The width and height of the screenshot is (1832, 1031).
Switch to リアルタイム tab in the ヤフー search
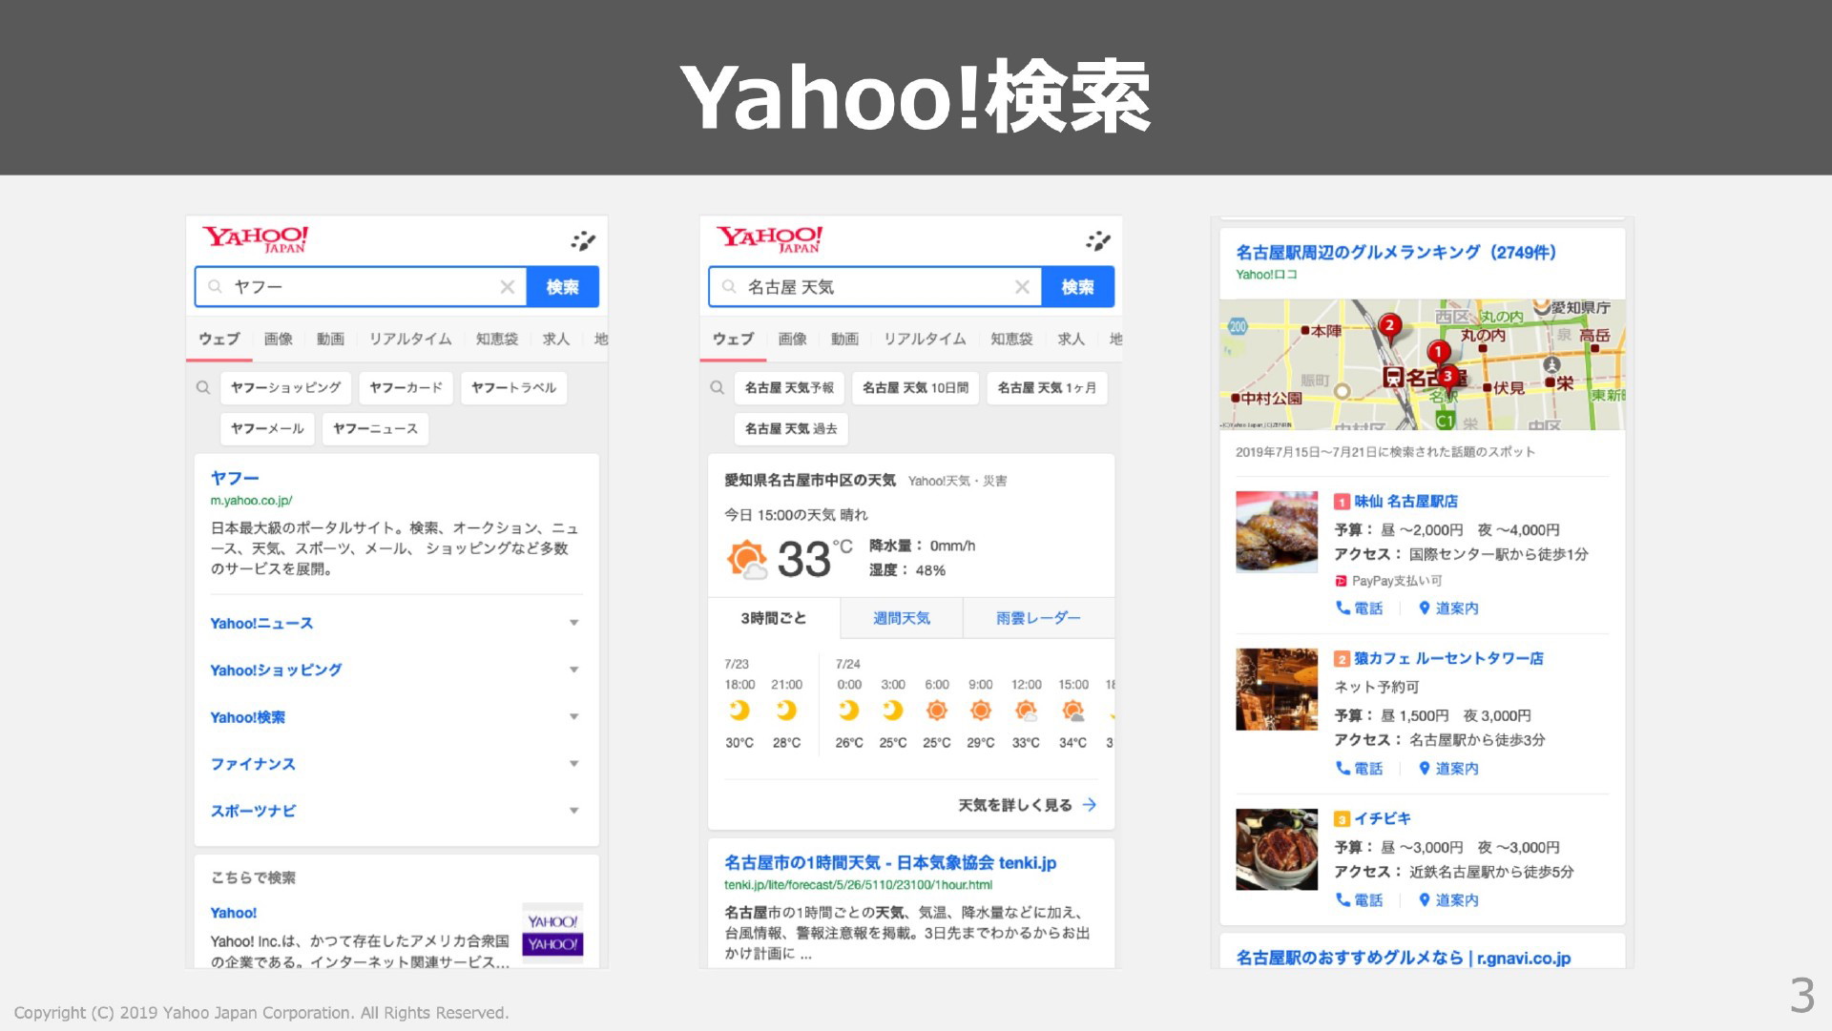(410, 339)
